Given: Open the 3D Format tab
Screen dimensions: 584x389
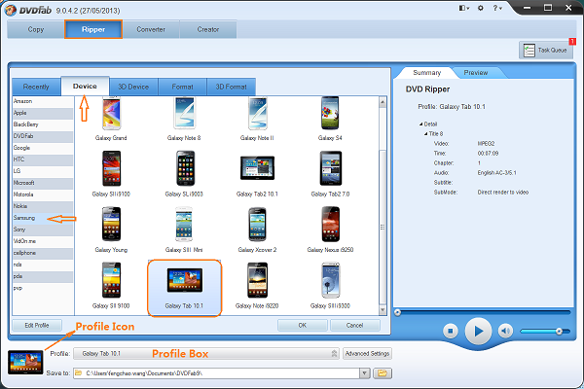Looking at the screenshot, I should point(232,87).
